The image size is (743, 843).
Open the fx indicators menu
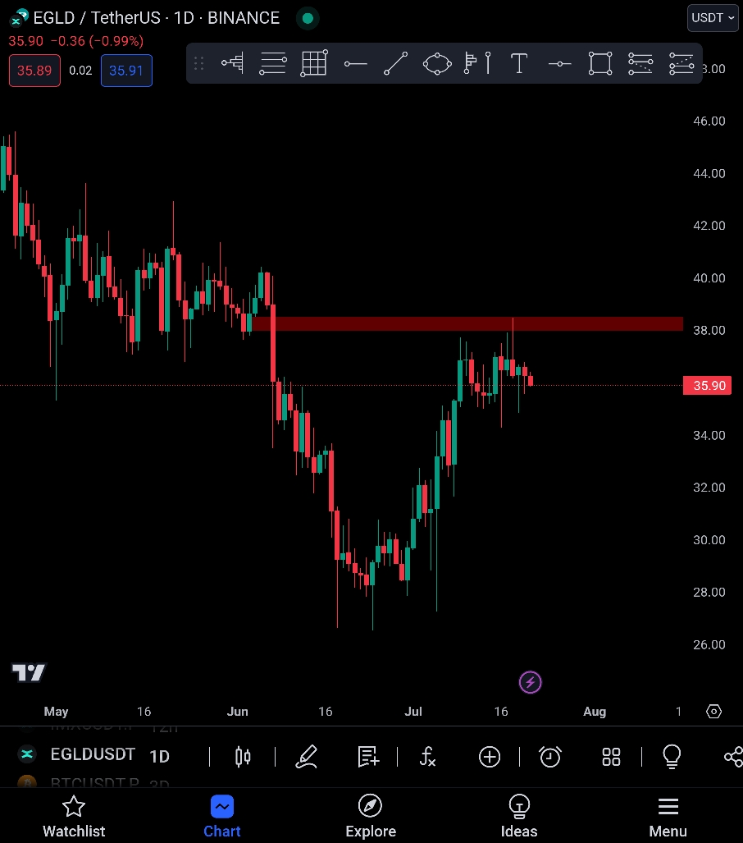click(427, 757)
